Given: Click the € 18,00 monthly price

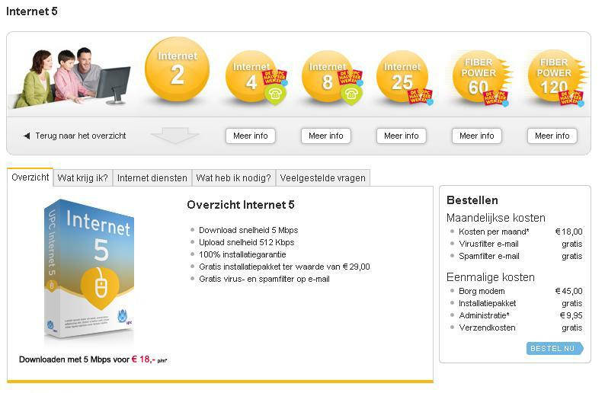Looking at the screenshot, I should tap(568, 232).
